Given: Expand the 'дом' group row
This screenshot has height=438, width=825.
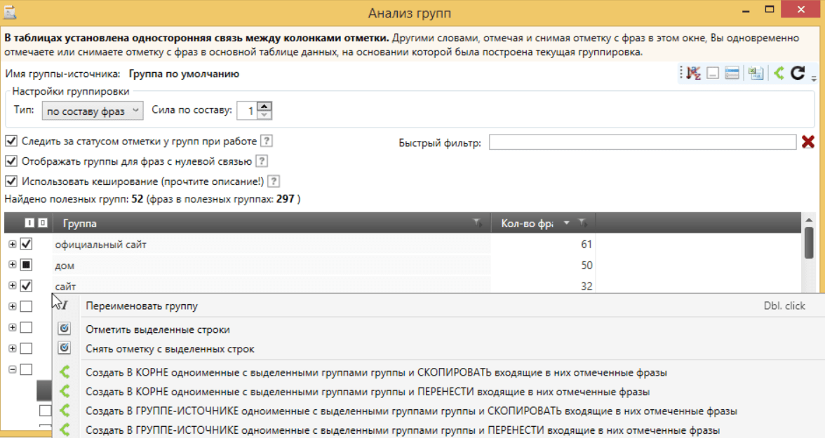Looking at the screenshot, I should [x=12, y=264].
